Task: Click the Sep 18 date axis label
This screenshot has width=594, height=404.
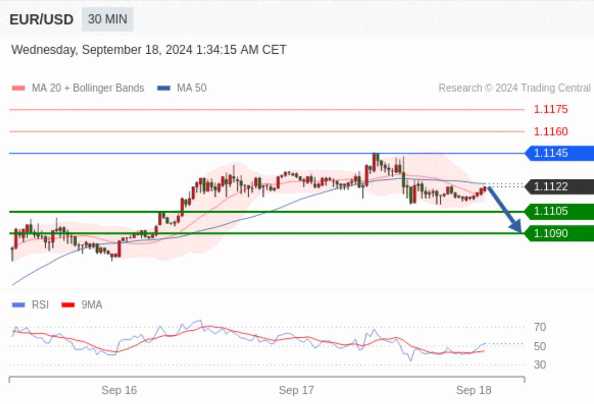Action: 474,390
